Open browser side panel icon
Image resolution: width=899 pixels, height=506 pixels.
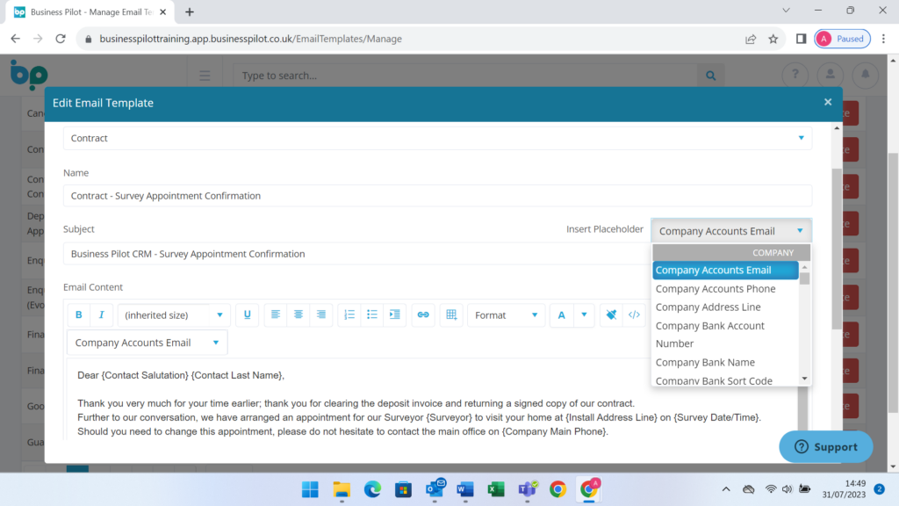pyautogui.click(x=801, y=39)
